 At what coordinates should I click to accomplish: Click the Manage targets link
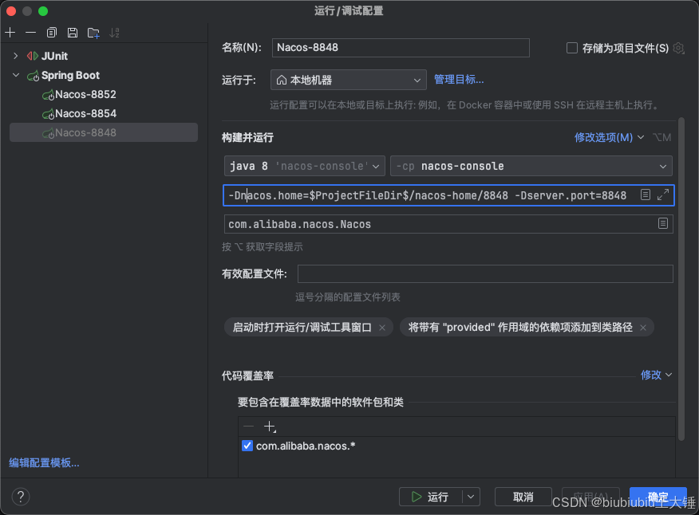click(459, 80)
